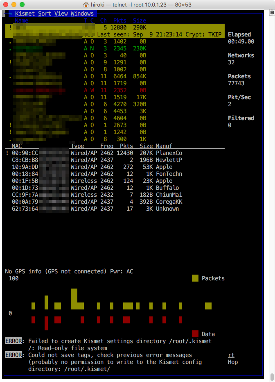Click the Packets count 77743

click(x=236, y=83)
